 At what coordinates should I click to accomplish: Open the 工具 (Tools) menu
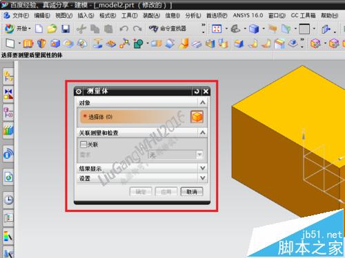[130, 16]
